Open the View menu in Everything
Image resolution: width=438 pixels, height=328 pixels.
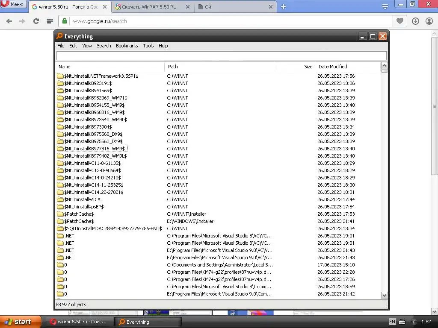[x=87, y=46]
